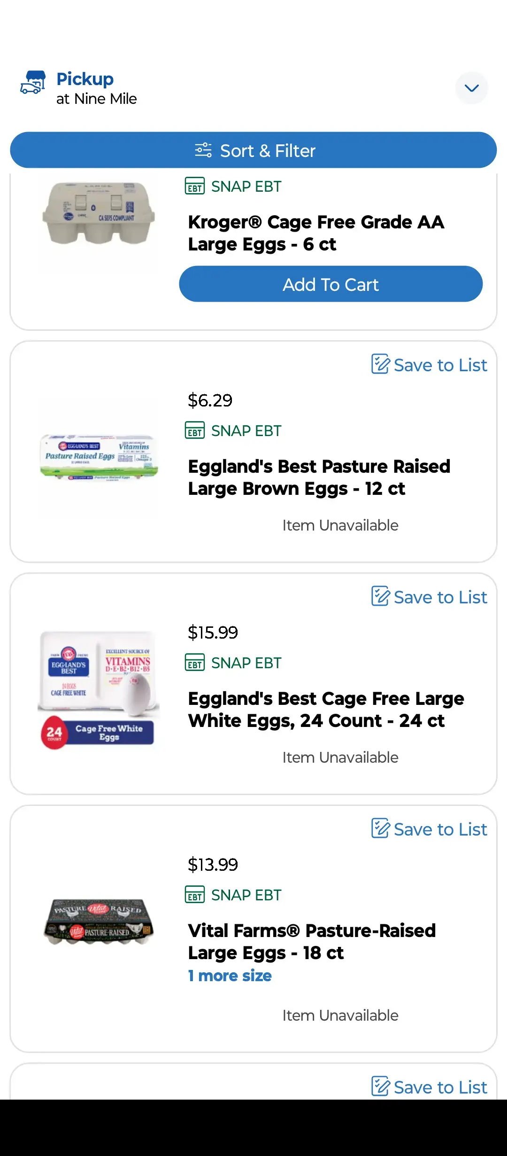This screenshot has height=1156, width=507.
Task: Save Eggland's 24 Count eggs to list
Action: (429, 597)
